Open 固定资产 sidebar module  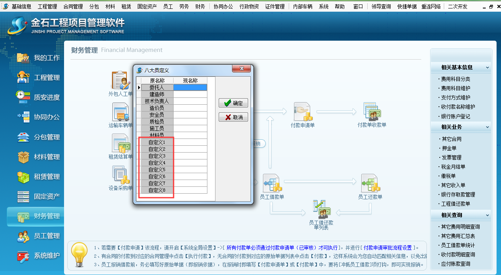38,196
